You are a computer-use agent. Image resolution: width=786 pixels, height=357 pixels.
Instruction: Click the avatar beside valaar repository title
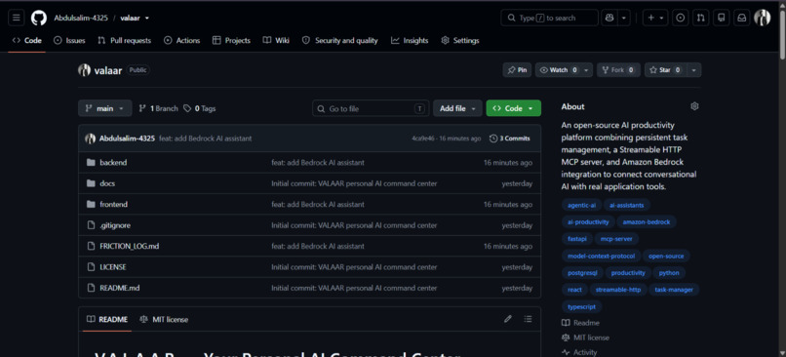click(x=84, y=70)
